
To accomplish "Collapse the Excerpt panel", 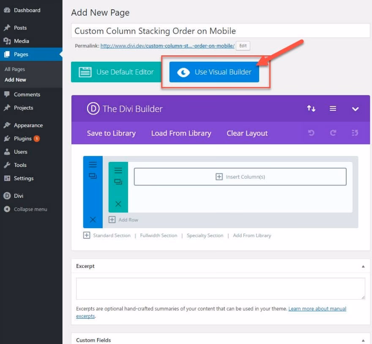I will pyautogui.click(x=363, y=266).
